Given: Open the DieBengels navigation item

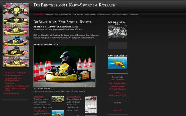Looking at the screenshot, I should click(49, 15).
